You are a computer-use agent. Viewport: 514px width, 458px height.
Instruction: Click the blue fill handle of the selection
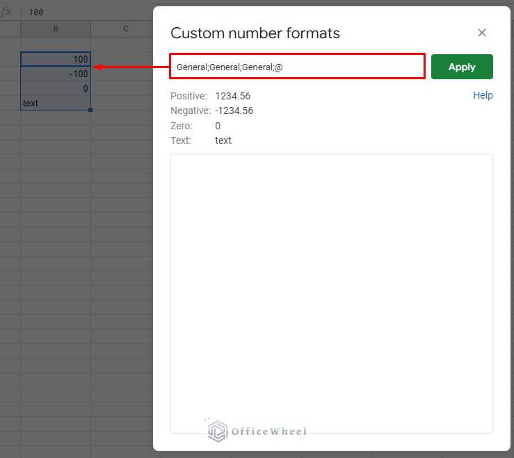click(x=90, y=110)
